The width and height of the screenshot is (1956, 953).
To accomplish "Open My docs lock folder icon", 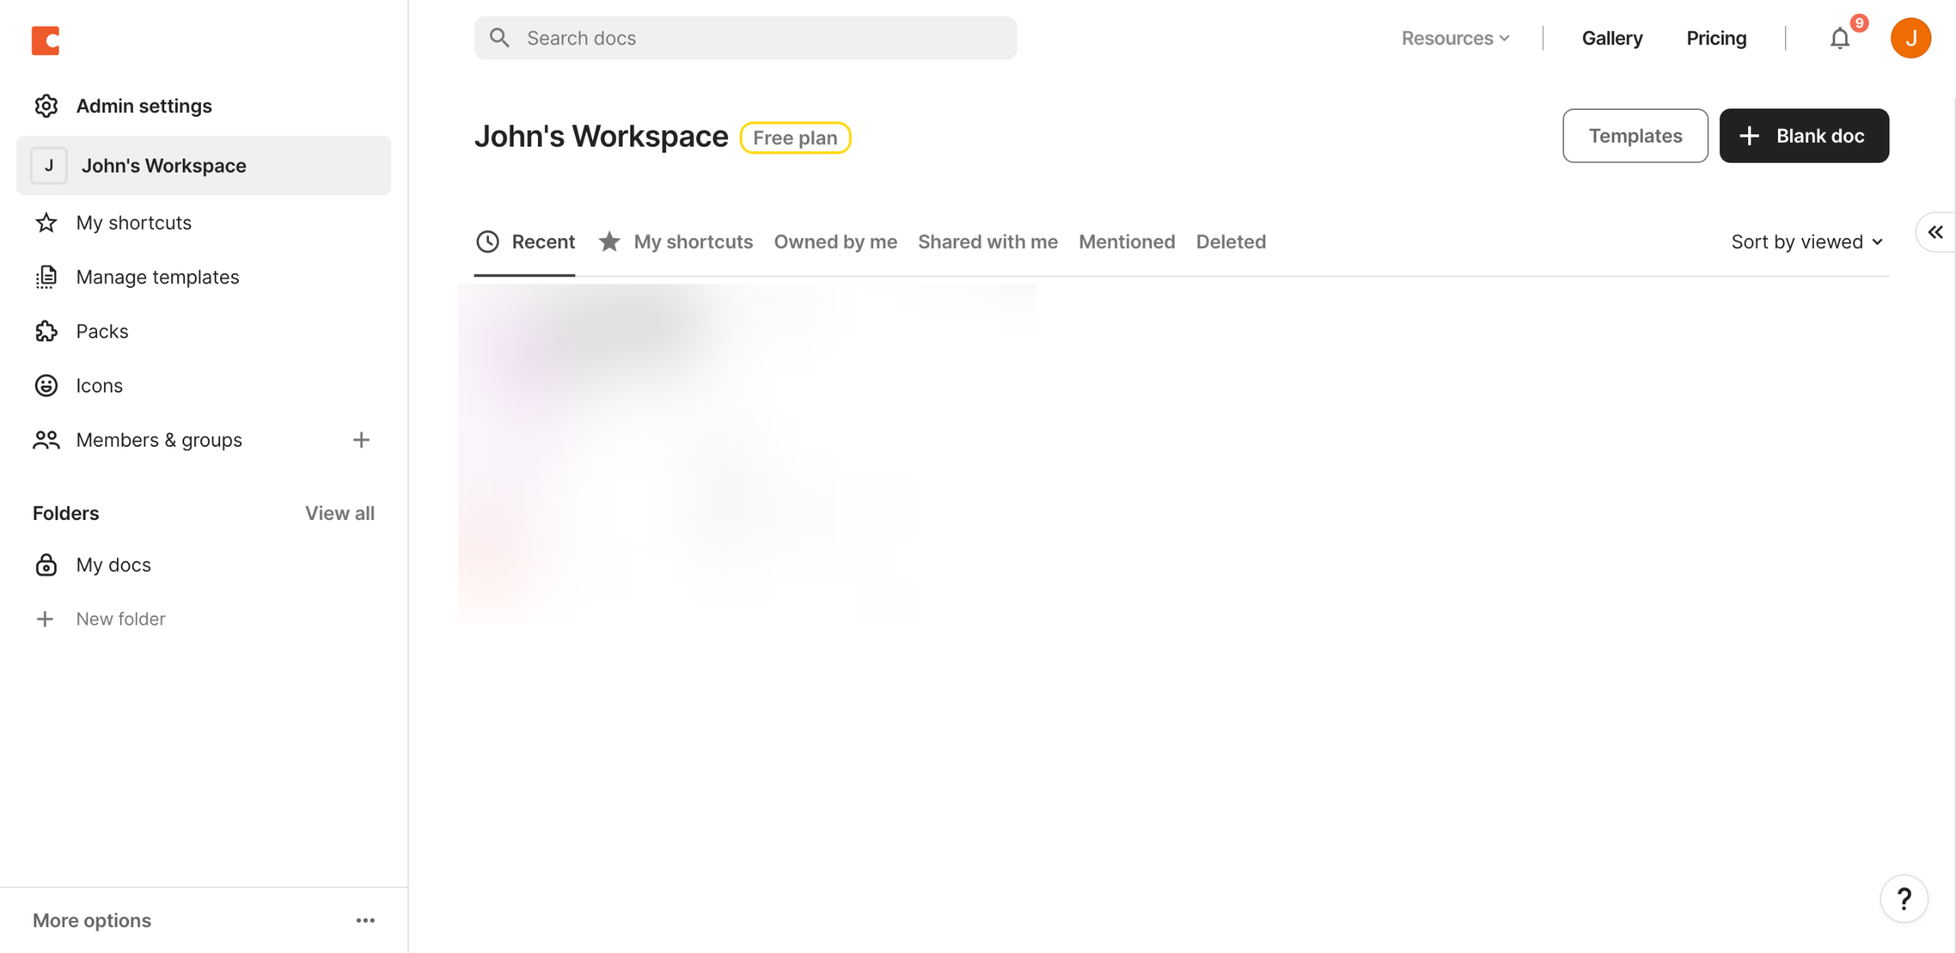I will click(x=46, y=564).
